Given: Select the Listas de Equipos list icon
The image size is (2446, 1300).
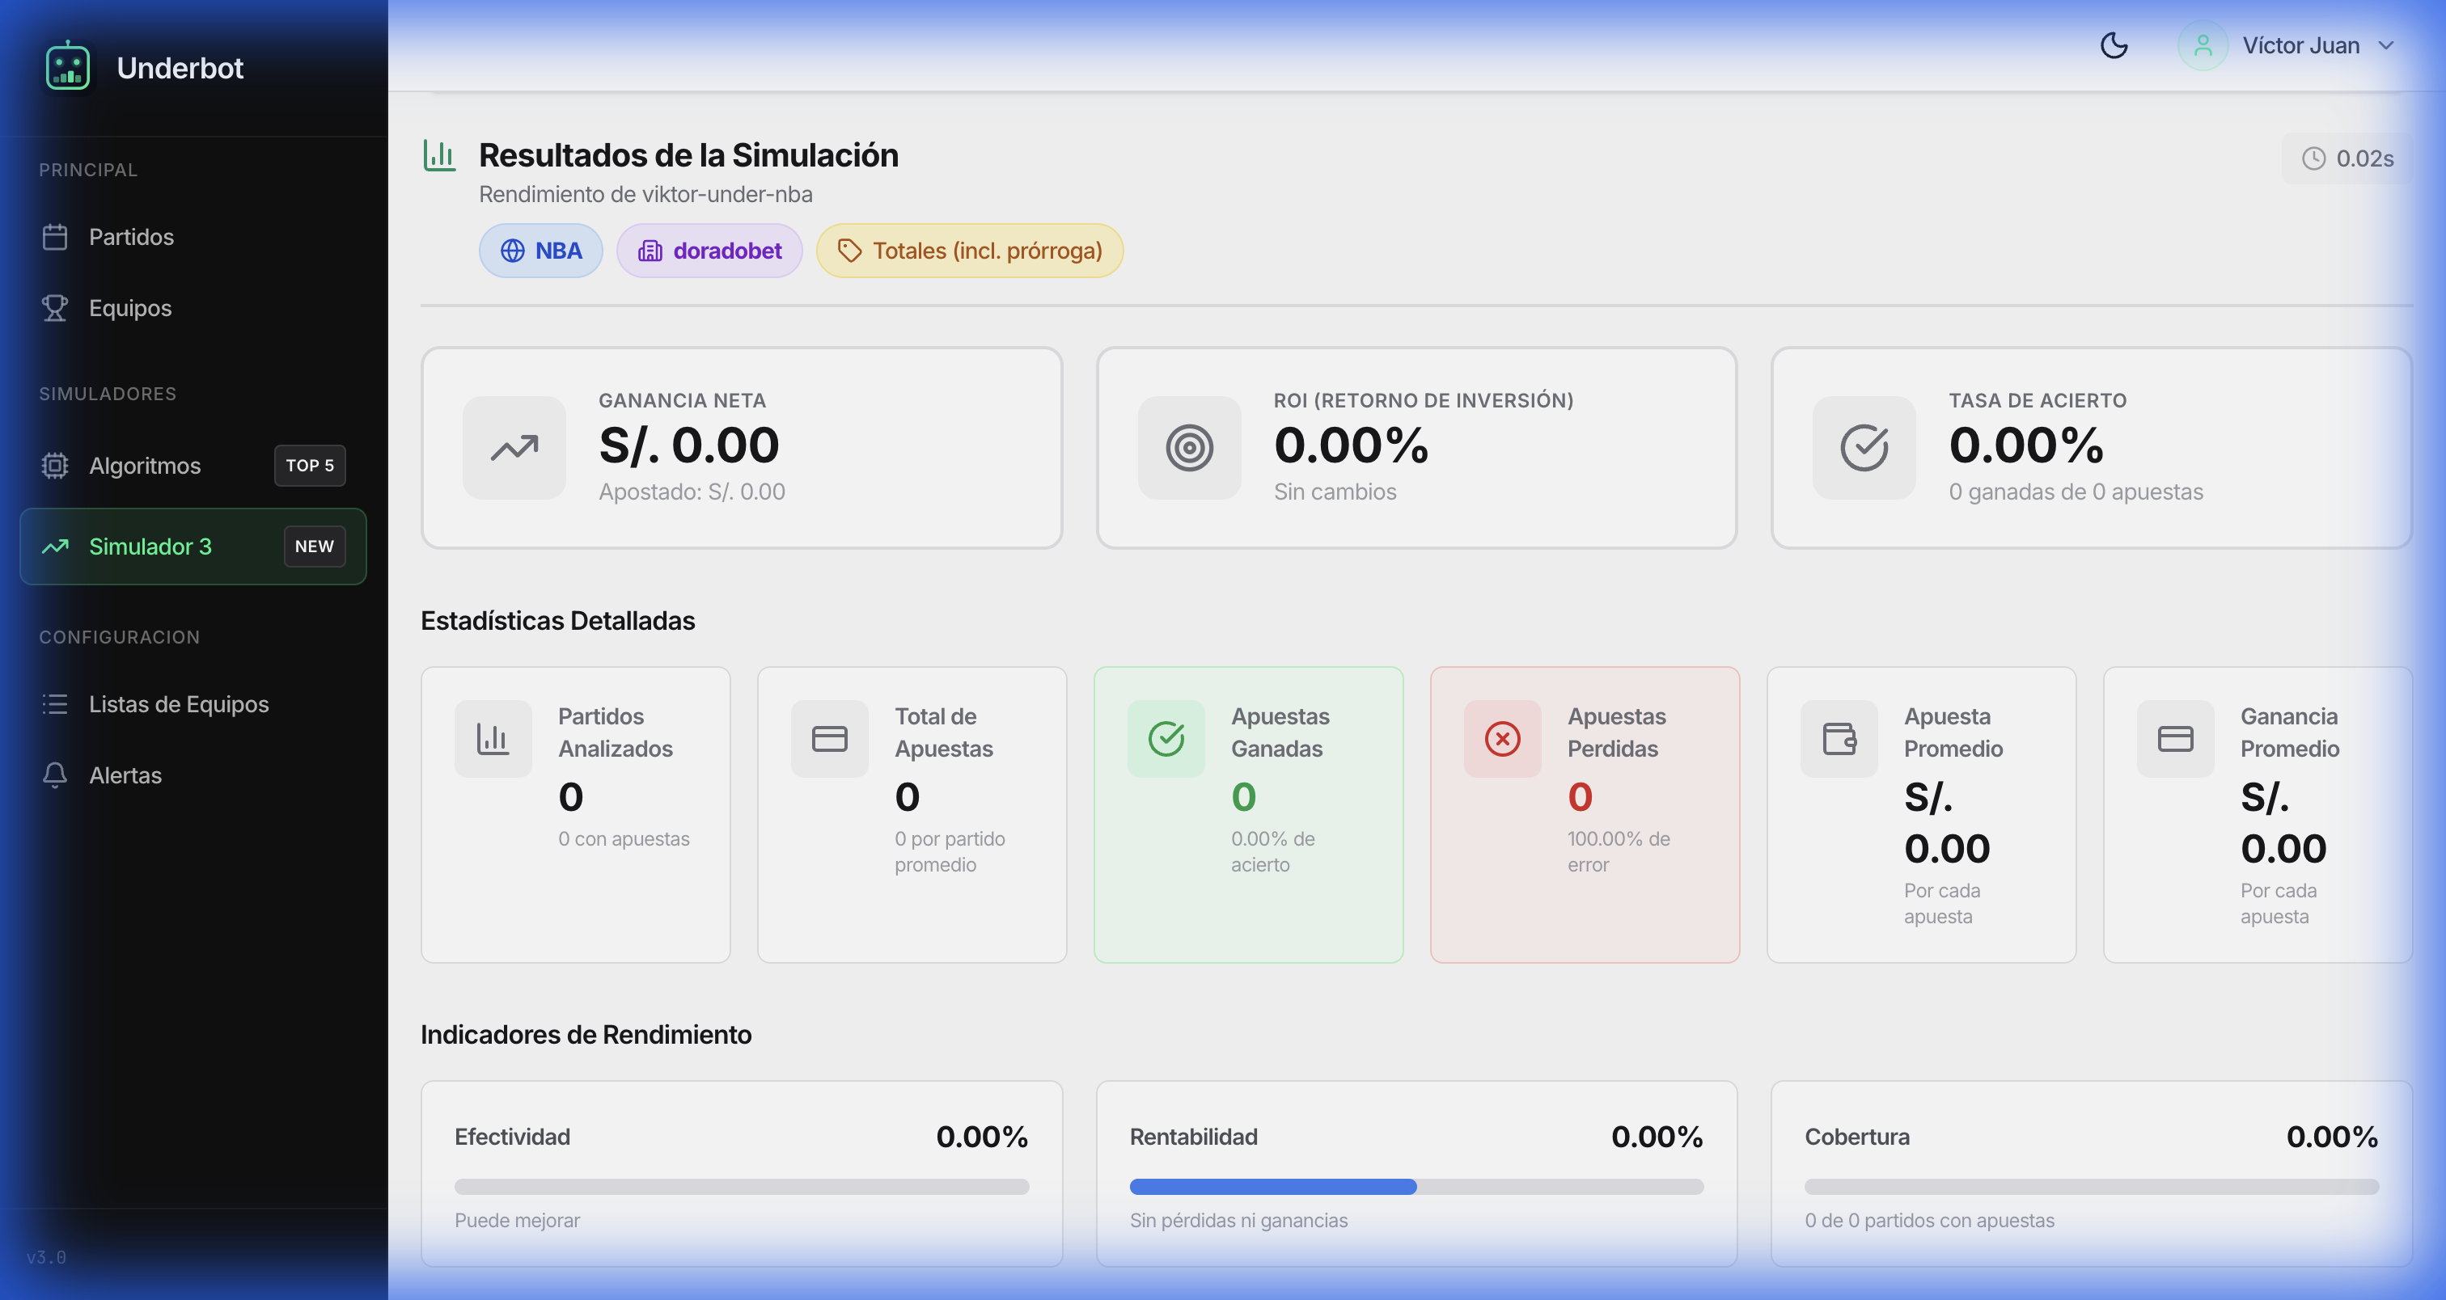Looking at the screenshot, I should (x=55, y=703).
